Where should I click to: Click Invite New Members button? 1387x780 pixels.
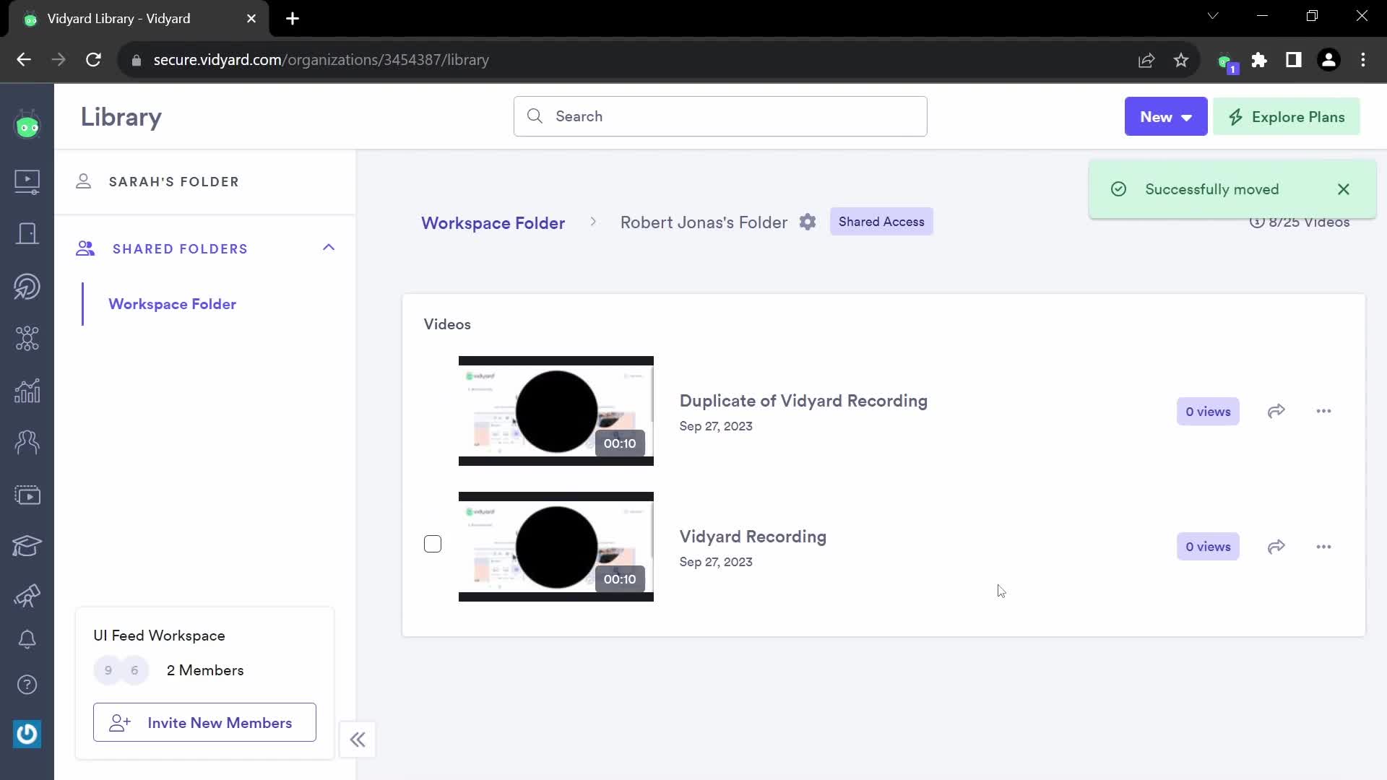pyautogui.click(x=204, y=722)
